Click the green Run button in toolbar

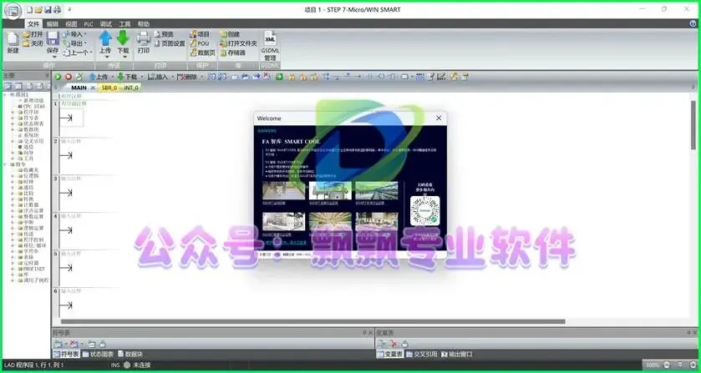[58, 77]
